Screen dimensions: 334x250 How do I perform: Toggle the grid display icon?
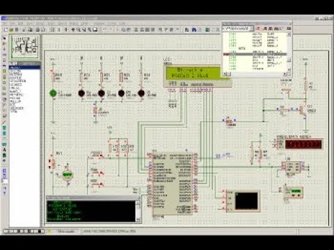pos(59,30)
